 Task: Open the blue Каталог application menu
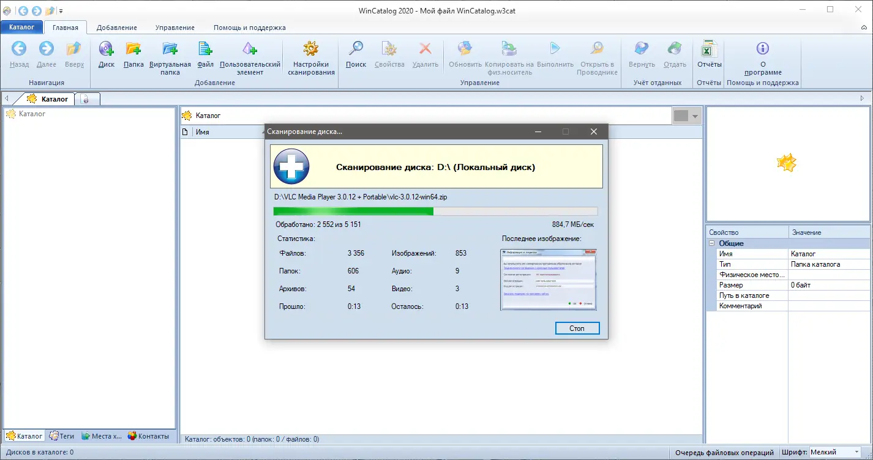pos(22,28)
